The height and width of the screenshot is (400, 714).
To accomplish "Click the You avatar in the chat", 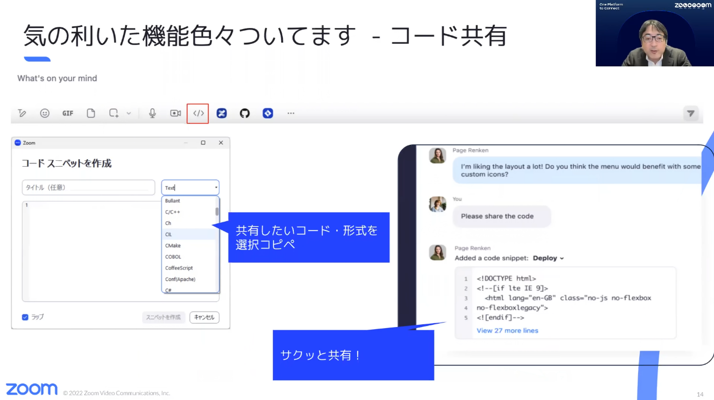I will click(438, 204).
